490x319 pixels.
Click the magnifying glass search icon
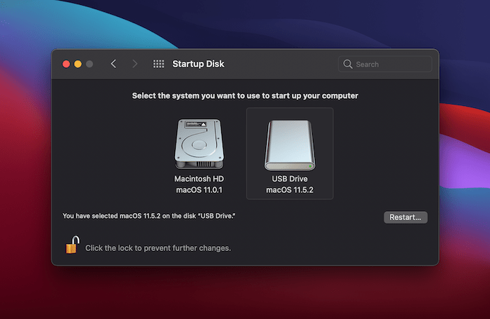348,65
